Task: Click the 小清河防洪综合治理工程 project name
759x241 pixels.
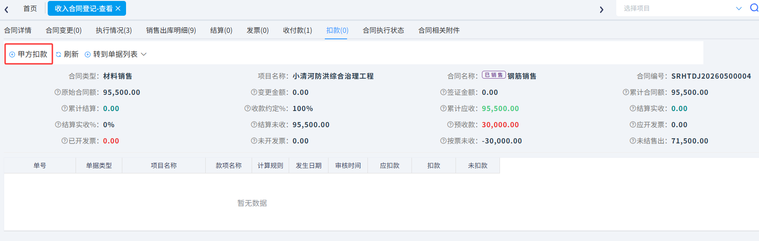Action: [x=333, y=76]
